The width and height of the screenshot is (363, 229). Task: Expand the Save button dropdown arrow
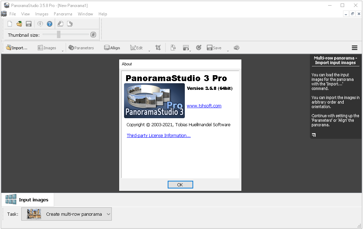(228, 51)
